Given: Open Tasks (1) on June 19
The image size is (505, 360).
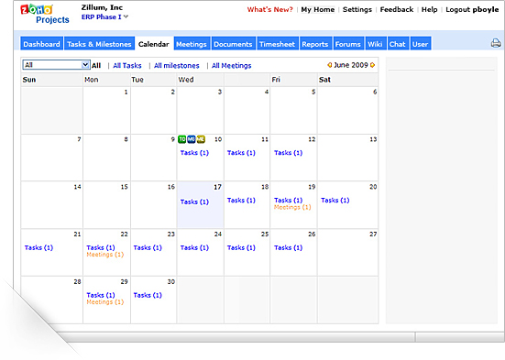Looking at the screenshot, I should pos(289,201).
